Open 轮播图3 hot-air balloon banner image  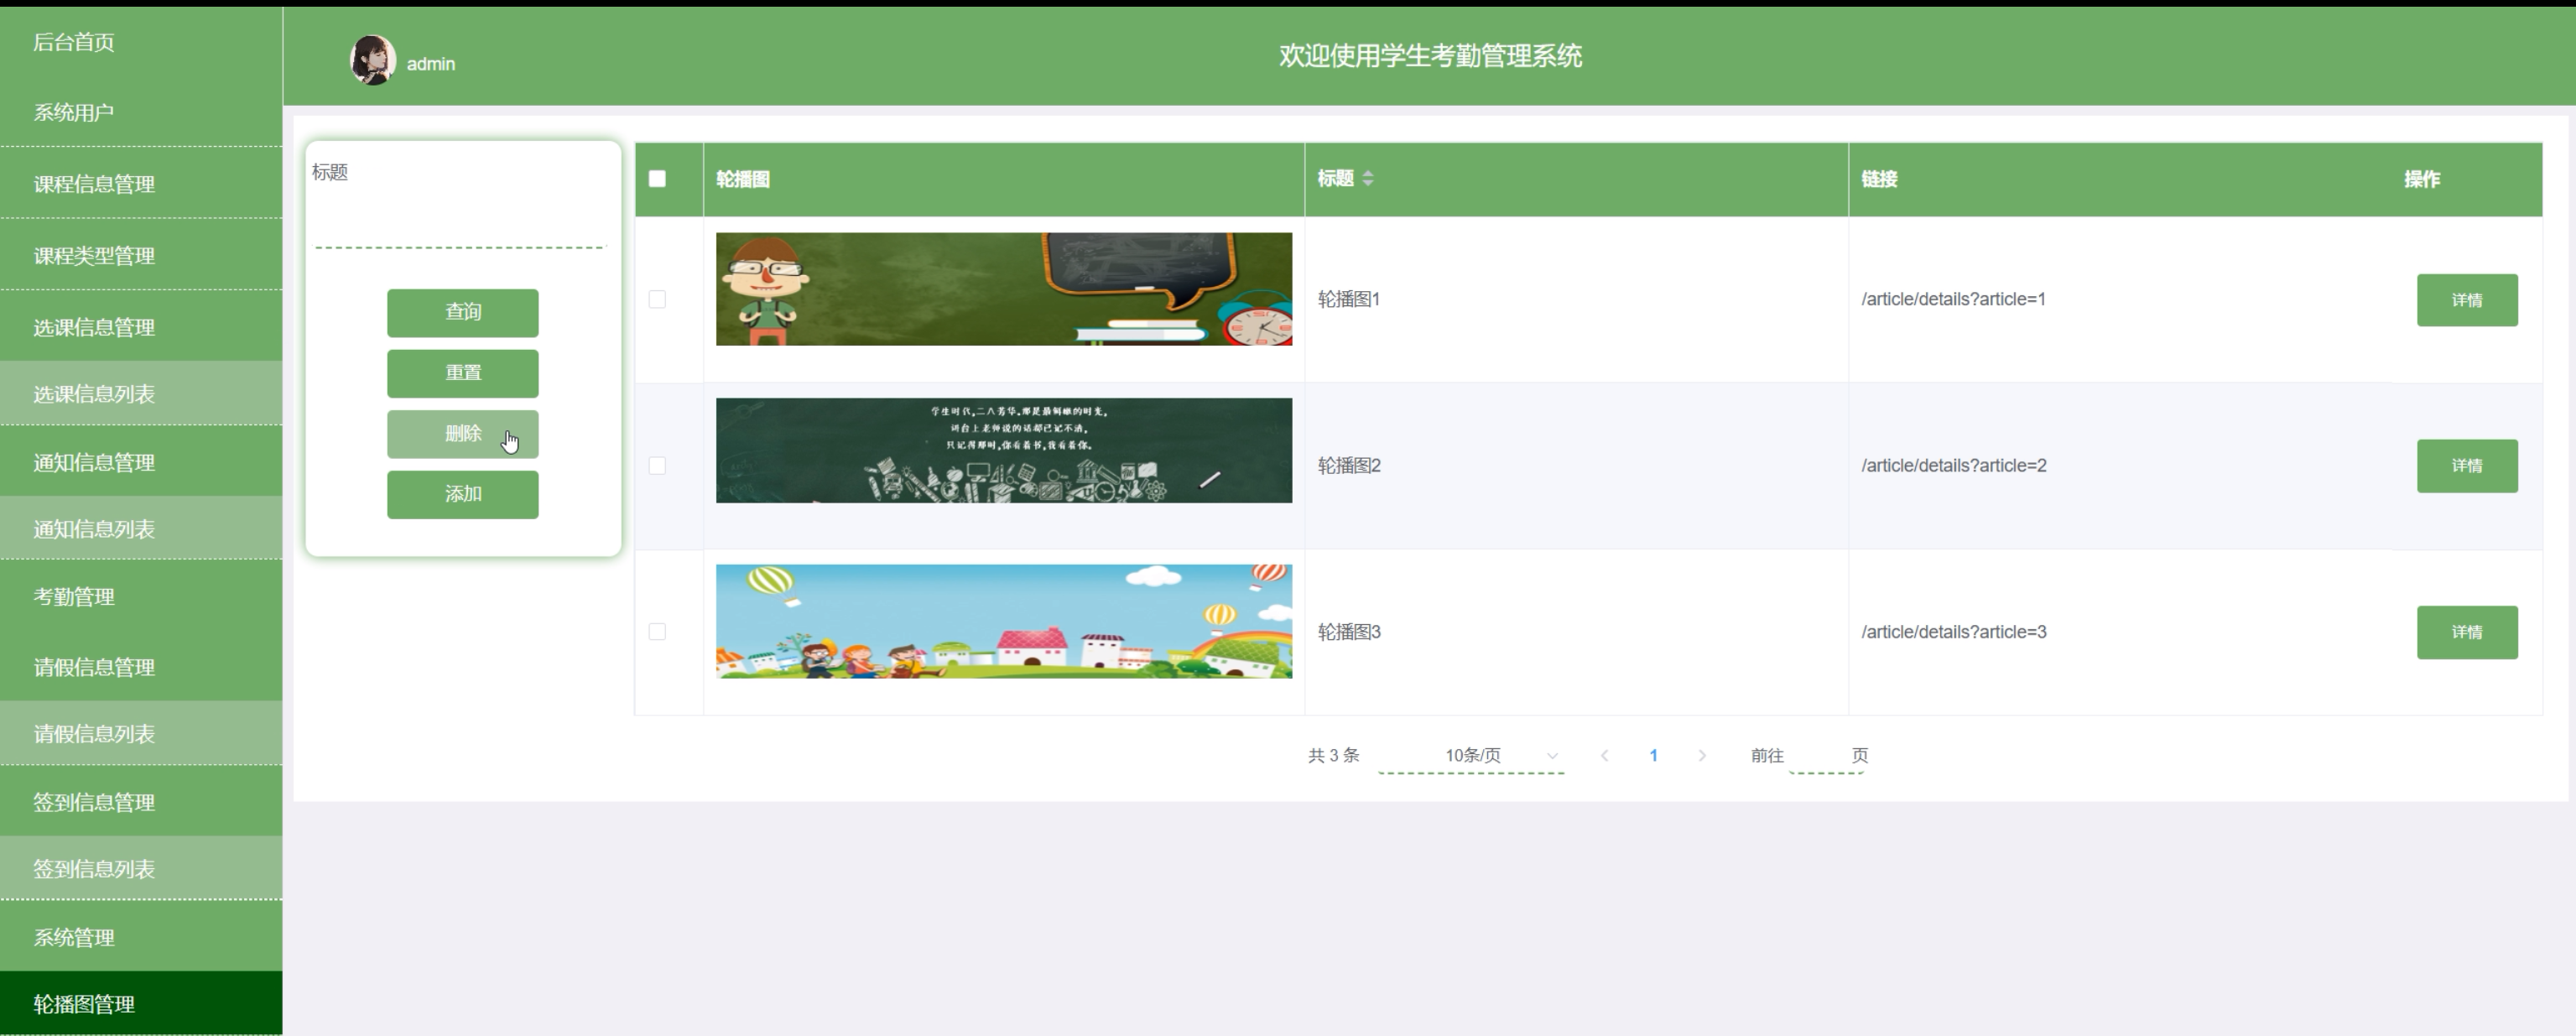[x=1003, y=622]
